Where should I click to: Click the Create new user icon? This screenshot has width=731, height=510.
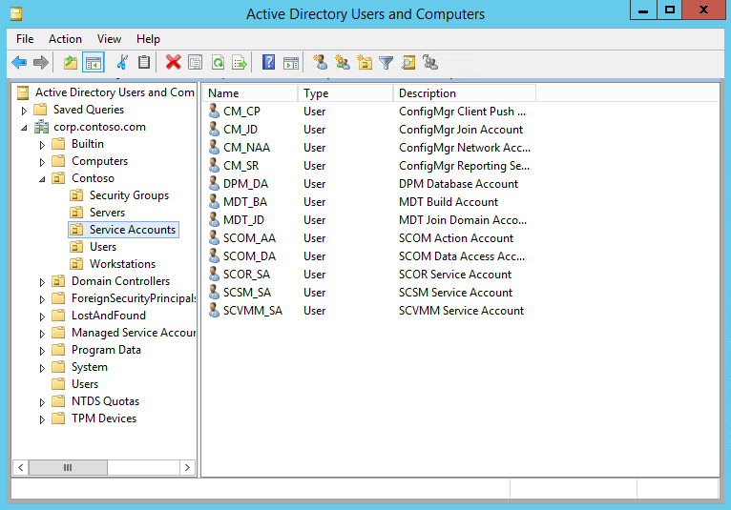(320, 63)
